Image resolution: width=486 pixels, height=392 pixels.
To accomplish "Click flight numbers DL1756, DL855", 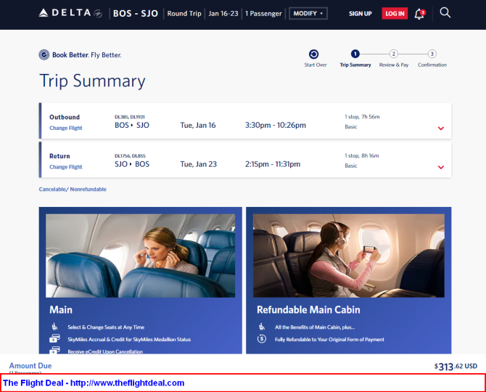I will [130, 155].
